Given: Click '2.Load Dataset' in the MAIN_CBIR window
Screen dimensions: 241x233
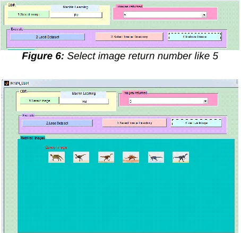Looking at the screenshot, I should (57, 123).
